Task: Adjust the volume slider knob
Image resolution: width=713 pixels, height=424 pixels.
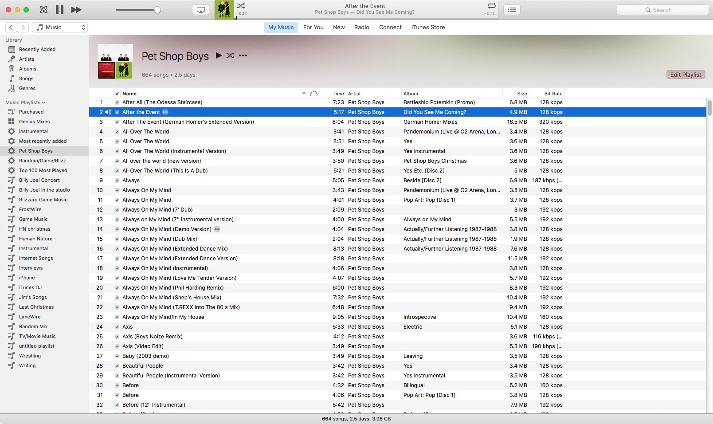Action: coord(157,10)
